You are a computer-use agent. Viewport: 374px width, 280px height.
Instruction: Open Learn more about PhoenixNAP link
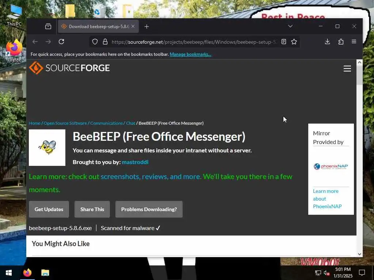327,199
